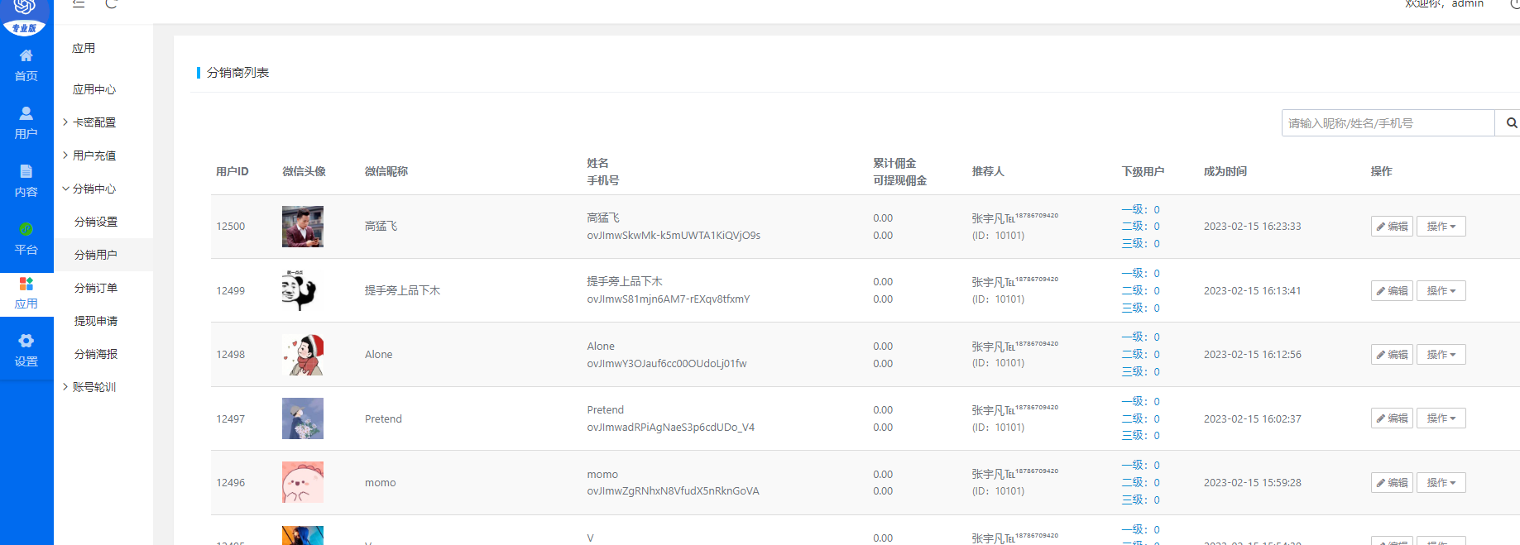
Task: Open 二级 subordinate link for user 12500
Action: (x=1141, y=227)
